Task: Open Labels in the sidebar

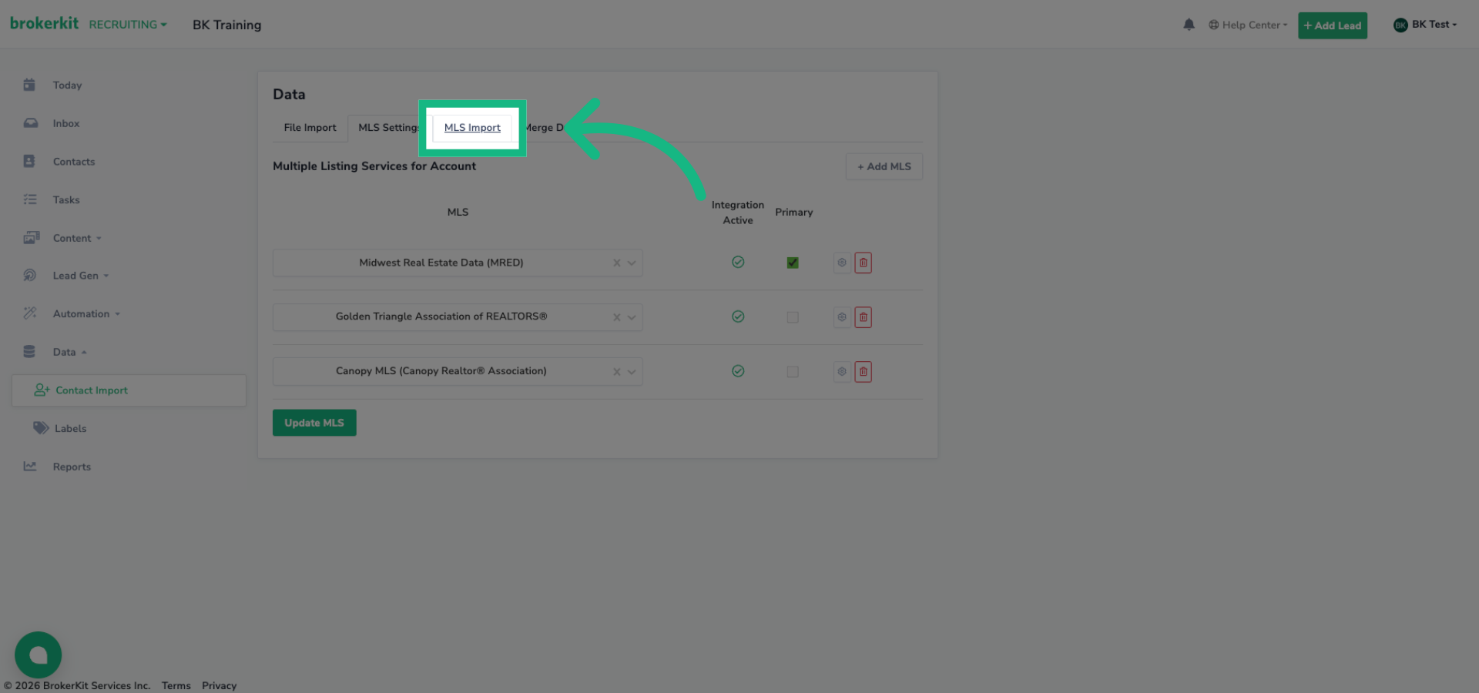Action: [x=70, y=428]
